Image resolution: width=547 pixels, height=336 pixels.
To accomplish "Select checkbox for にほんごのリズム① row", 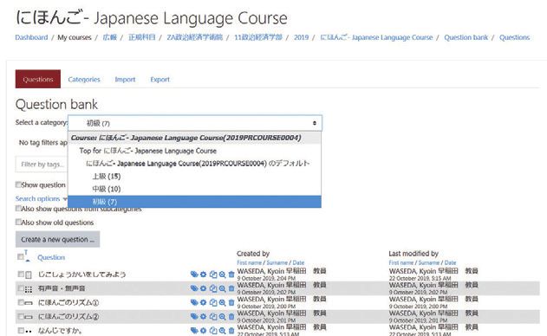I will pos(21,302).
